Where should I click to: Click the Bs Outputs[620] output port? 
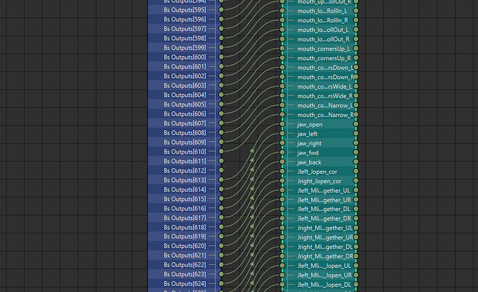221,246
